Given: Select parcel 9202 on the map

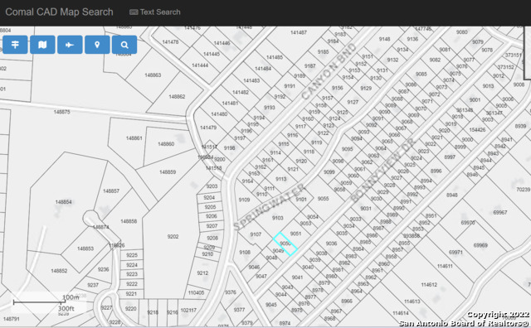Looking at the screenshot, I should 173,237.
